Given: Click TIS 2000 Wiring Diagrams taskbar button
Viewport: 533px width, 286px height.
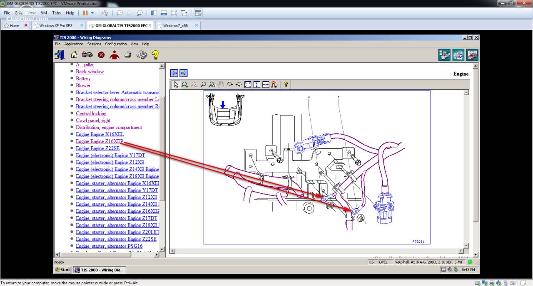Looking at the screenshot, I should (100, 270).
